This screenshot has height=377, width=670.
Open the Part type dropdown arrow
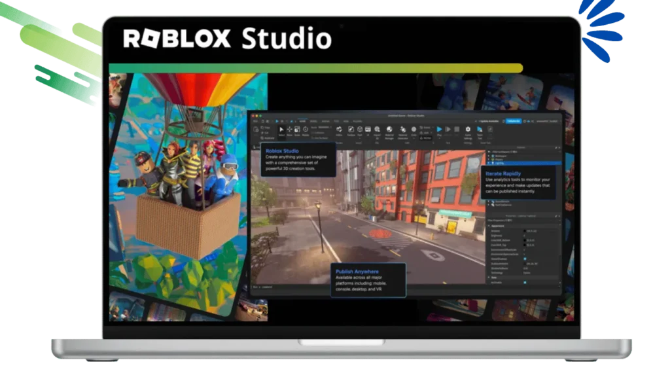pos(360,138)
